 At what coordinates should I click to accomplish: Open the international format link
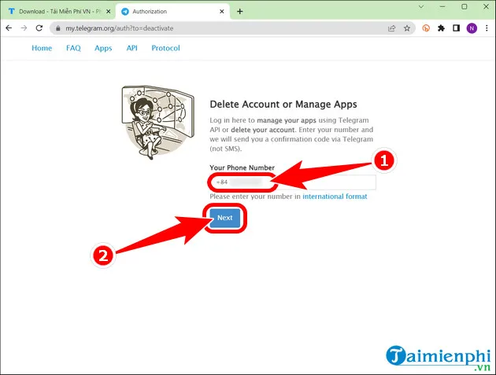tap(335, 197)
